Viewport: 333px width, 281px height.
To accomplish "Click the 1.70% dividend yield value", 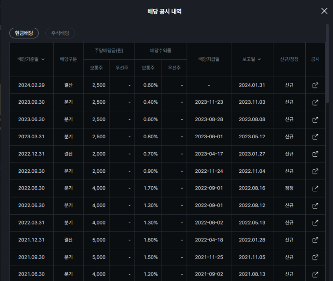I will [151, 188].
